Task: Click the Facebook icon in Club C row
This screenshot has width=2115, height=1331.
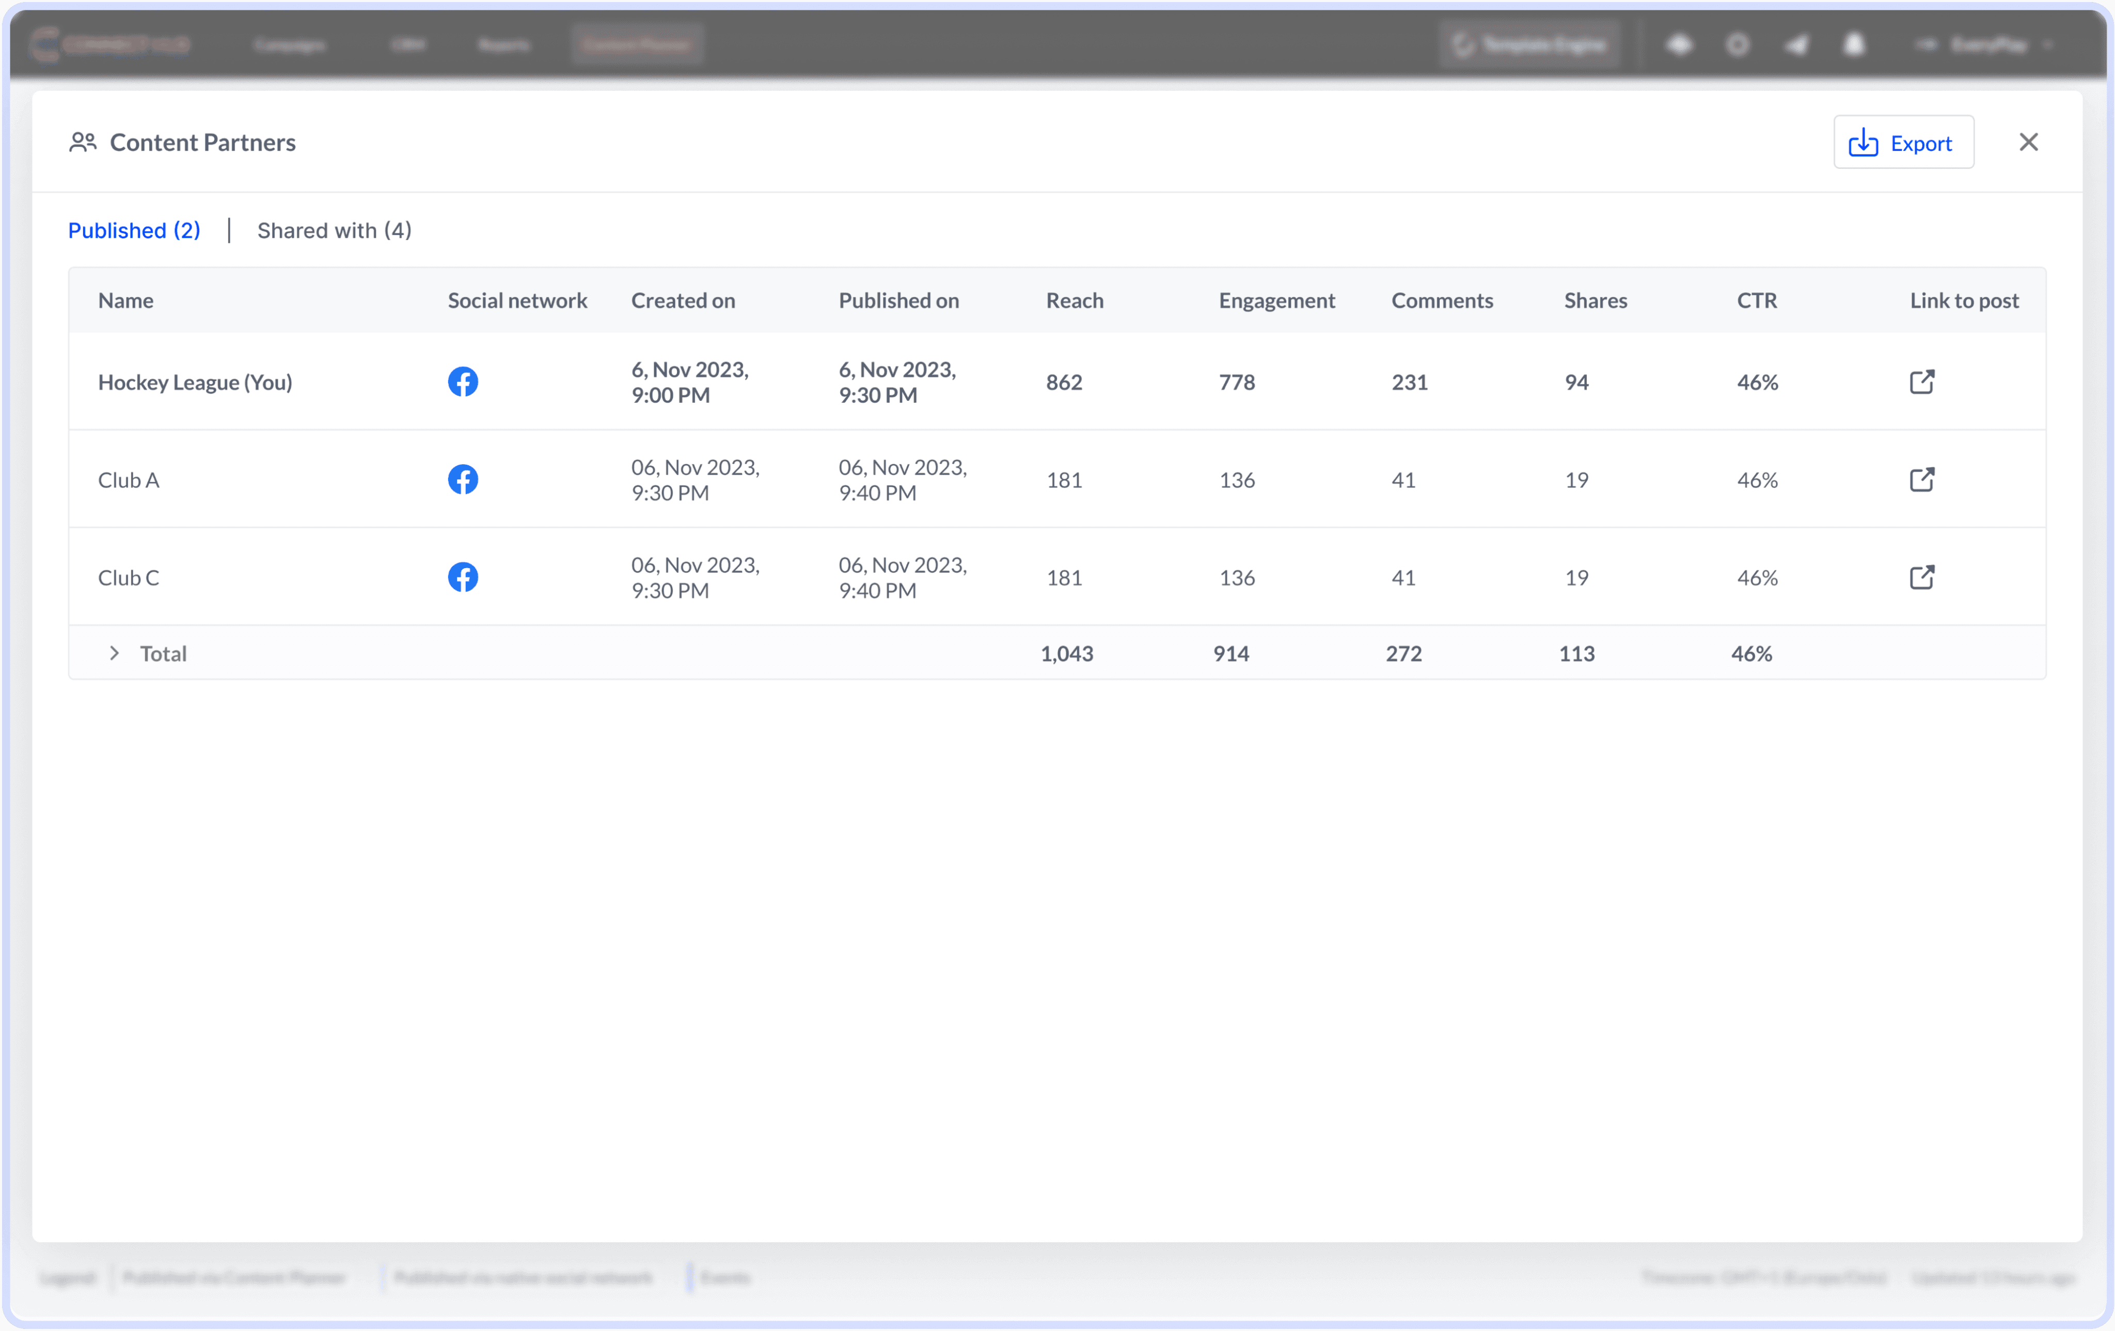Action: pos(463,576)
